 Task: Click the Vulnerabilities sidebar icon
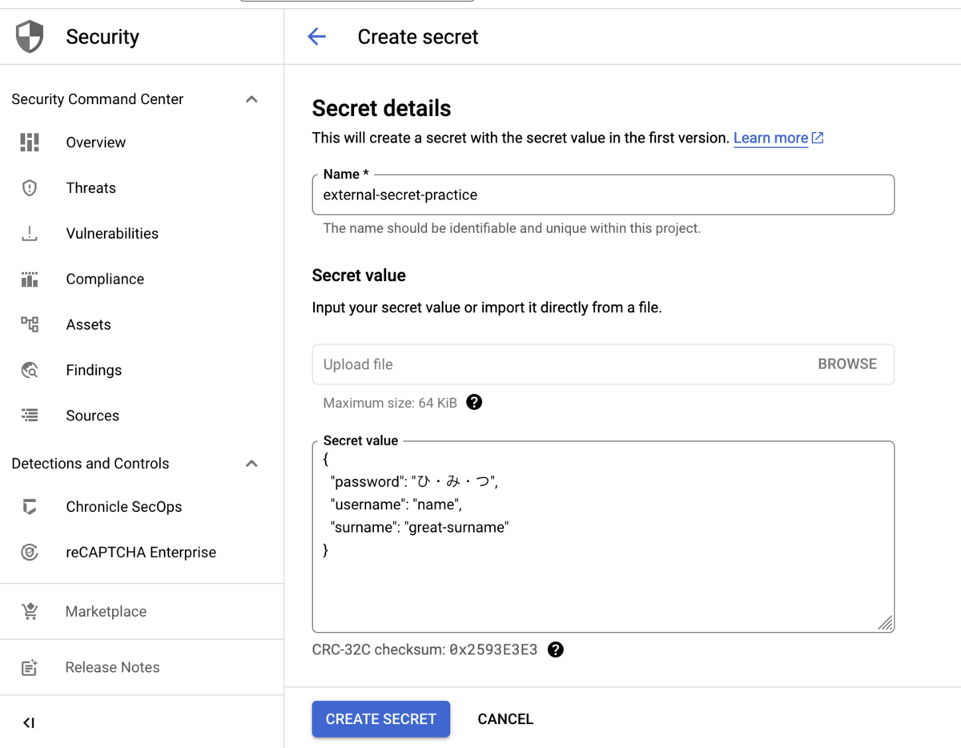point(30,234)
